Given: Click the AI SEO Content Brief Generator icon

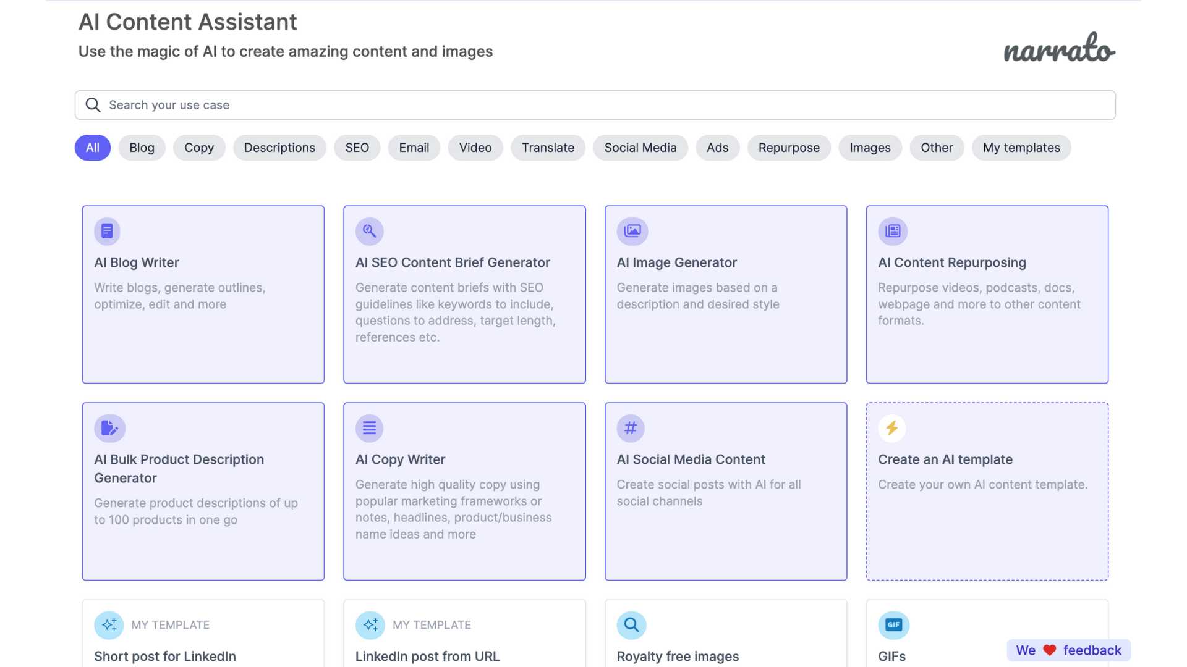Looking at the screenshot, I should click(368, 230).
